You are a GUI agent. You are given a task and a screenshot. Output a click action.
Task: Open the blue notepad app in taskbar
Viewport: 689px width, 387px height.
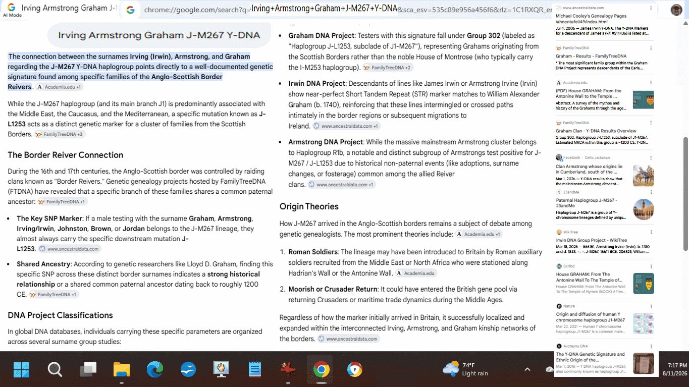tap(255, 370)
